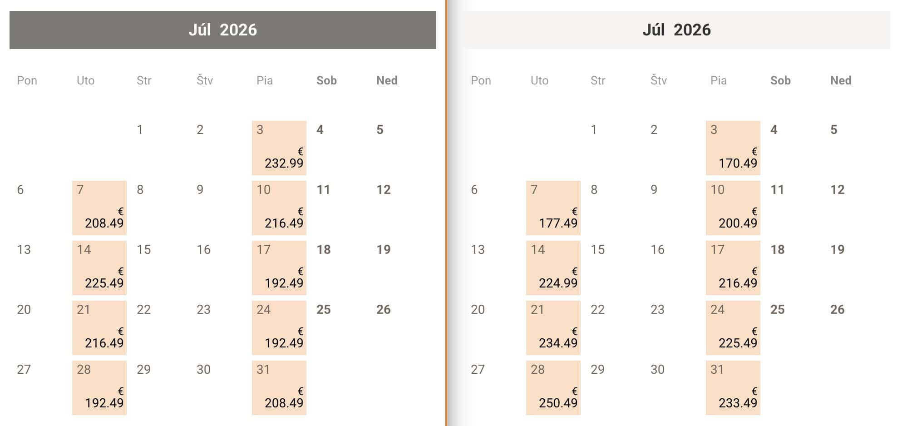This screenshot has height=426, width=897.
Task: Choose July 3 priced at €170.49
Action: coord(733,148)
